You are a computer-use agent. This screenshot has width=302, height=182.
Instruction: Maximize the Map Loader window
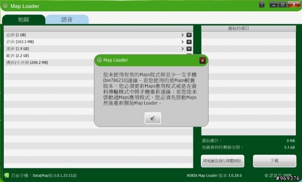(283, 4)
